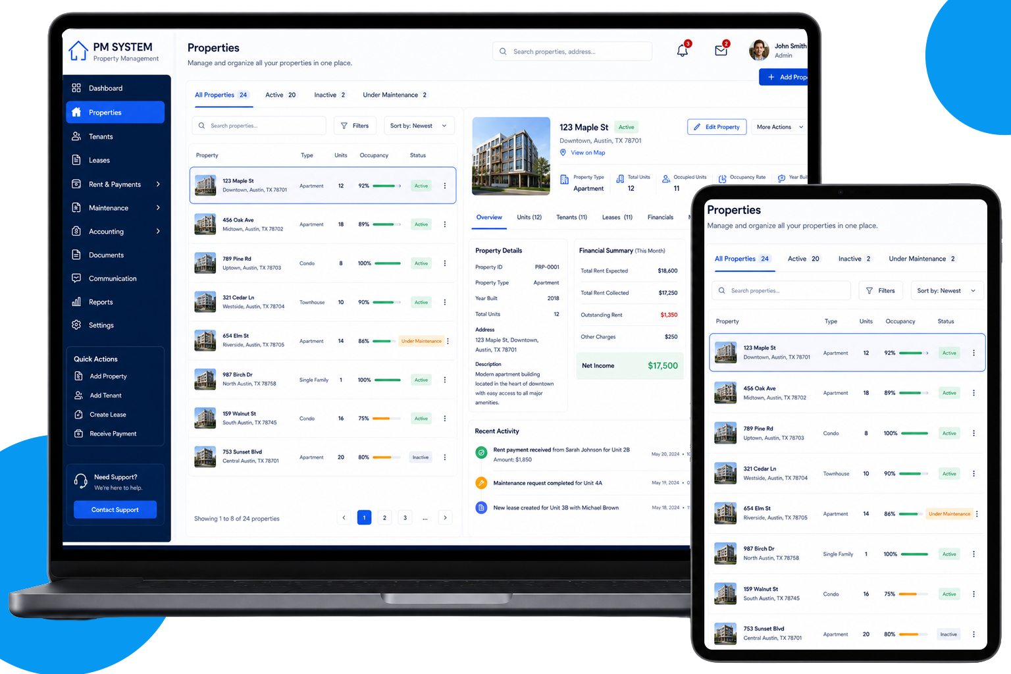This screenshot has width=1011, height=674.
Task: Click the Filters button on the tablet
Action: tap(881, 291)
